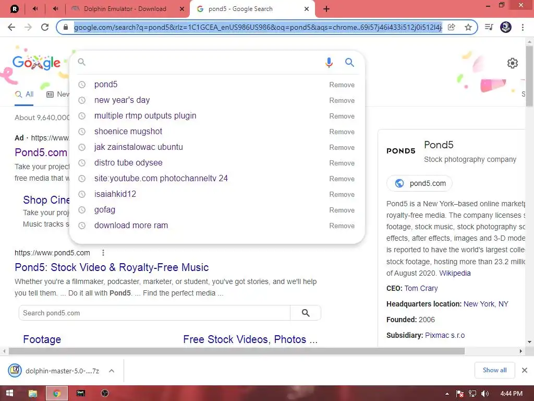
Task: Close the downloads bar
Action: 525,370
